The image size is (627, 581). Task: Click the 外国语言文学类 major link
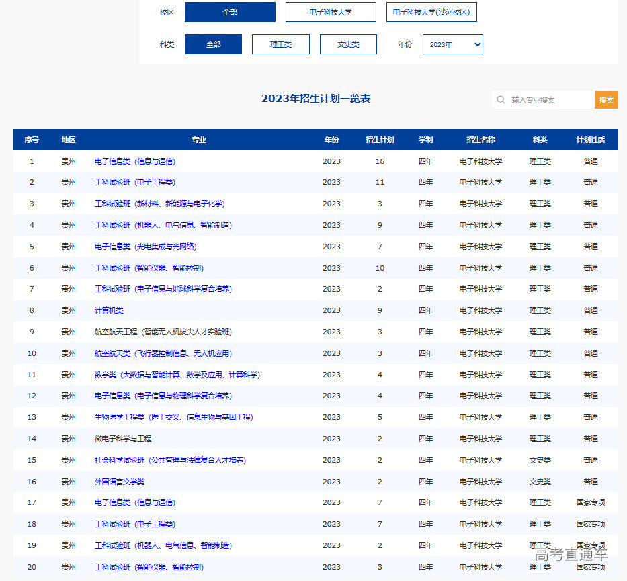click(120, 482)
